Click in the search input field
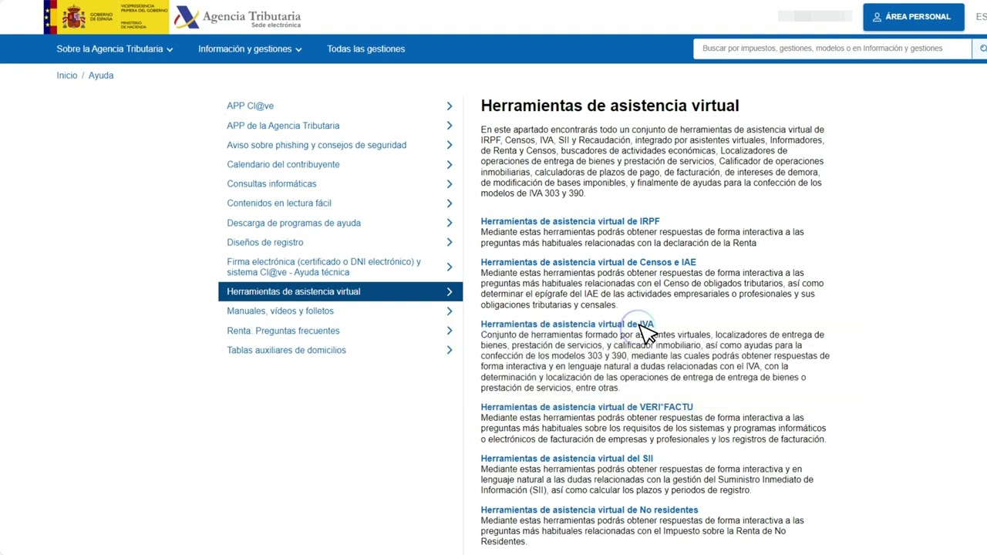This screenshot has width=987, height=555. [833, 49]
